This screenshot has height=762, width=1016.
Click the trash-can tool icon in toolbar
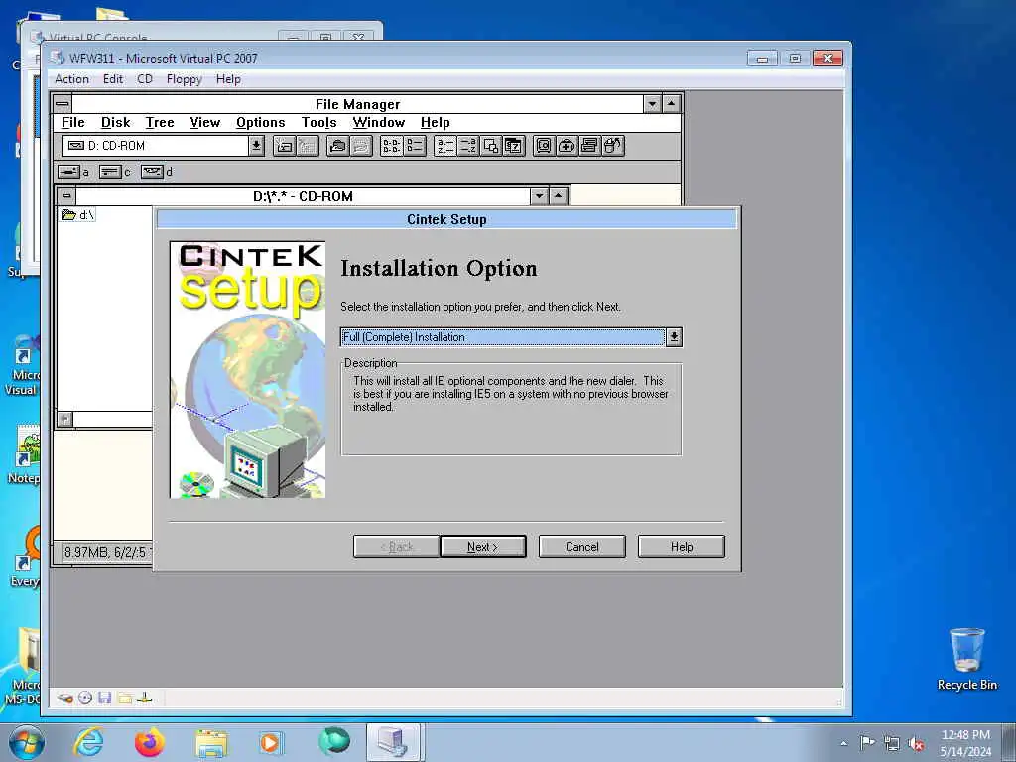click(x=612, y=146)
